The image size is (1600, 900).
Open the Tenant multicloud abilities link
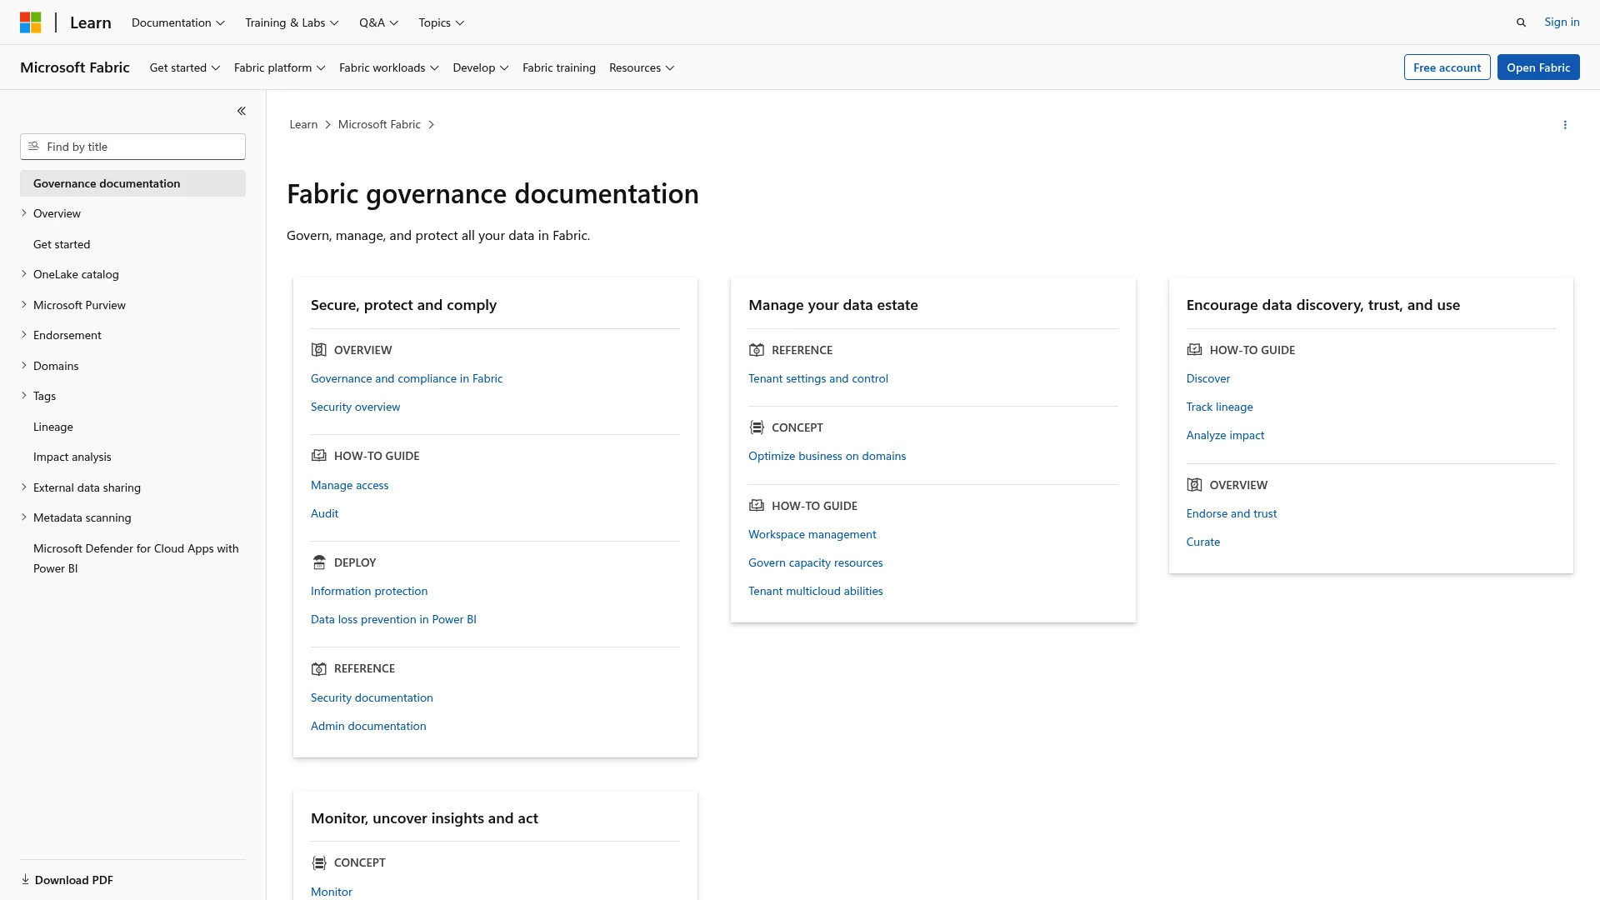coord(815,591)
